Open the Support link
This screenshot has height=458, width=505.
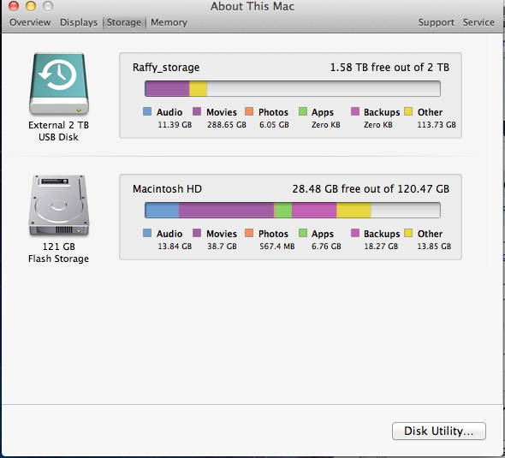(x=436, y=22)
